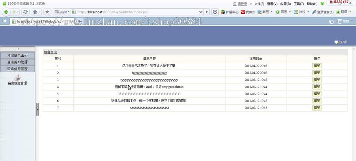356x161 pixels.
Task: Expand the address bar history dropdown arrow
Action: coord(201,12)
